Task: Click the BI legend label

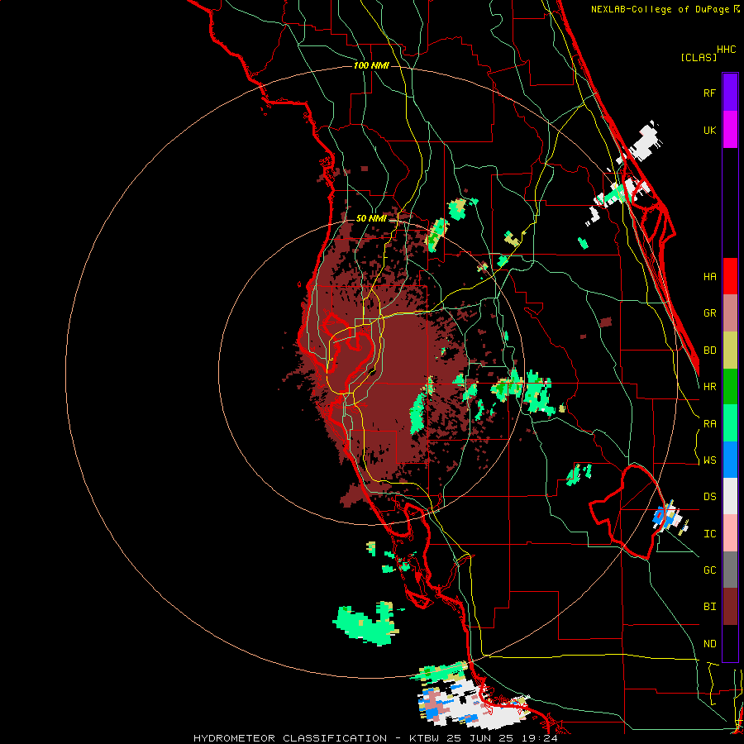Action: click(x=709, y=607)
